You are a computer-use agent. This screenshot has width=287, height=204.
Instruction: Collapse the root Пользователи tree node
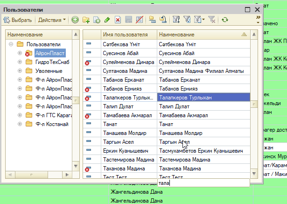pos(11,44)
